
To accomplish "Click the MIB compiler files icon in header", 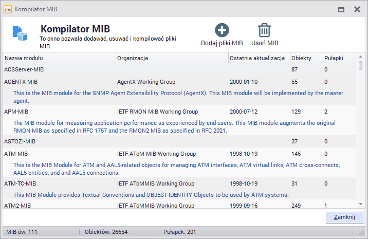I will point(20,34).
